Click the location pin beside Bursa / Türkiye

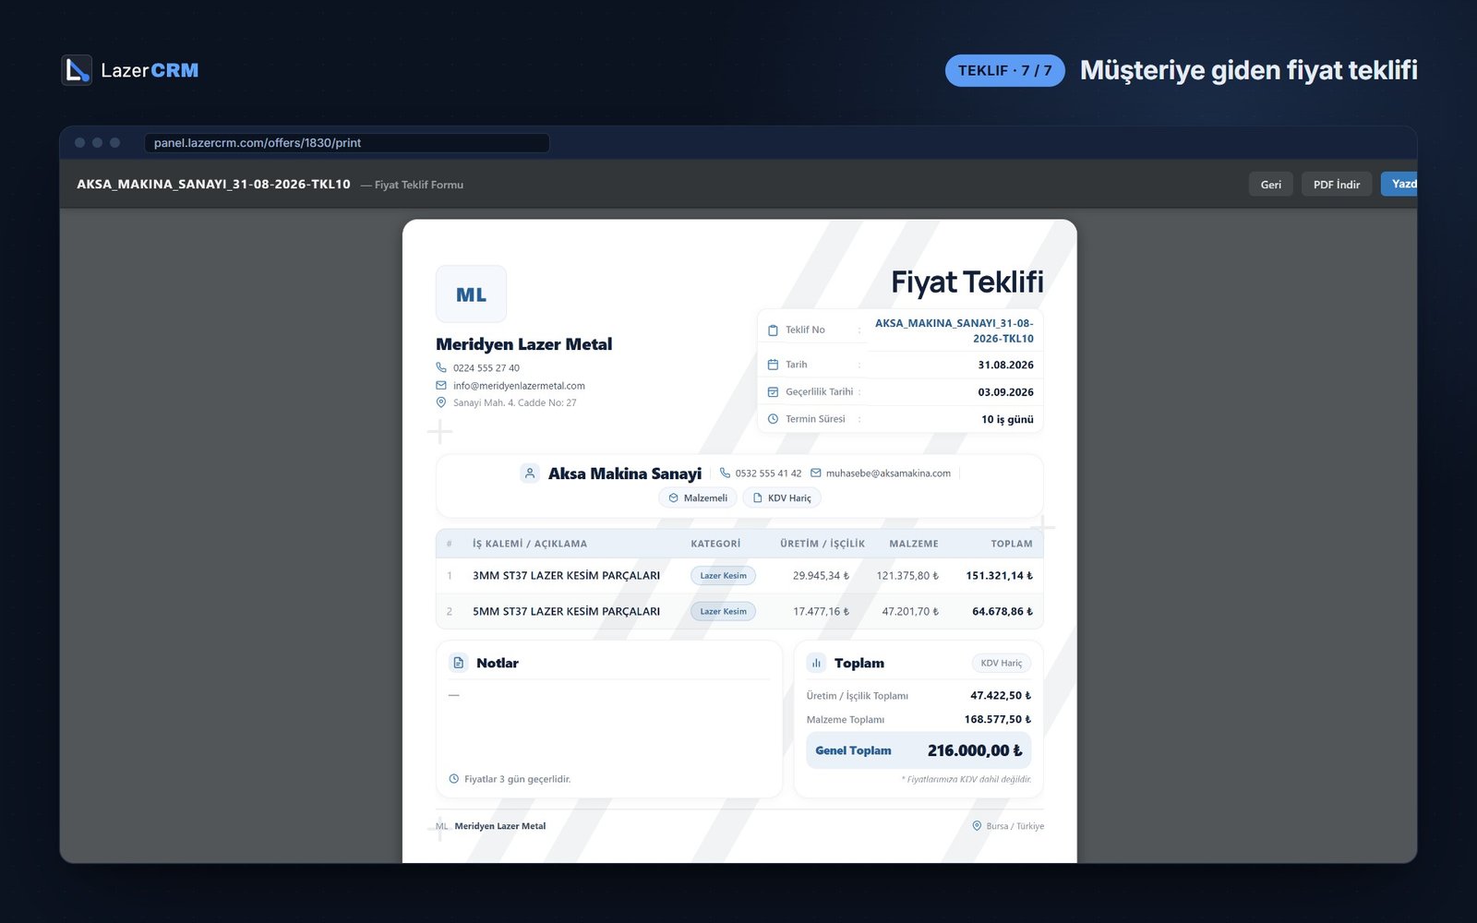click(977, 826)
